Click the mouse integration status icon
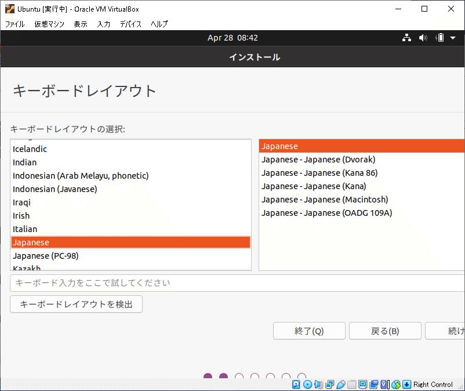 pyautogui.click(x=396, y=385)
